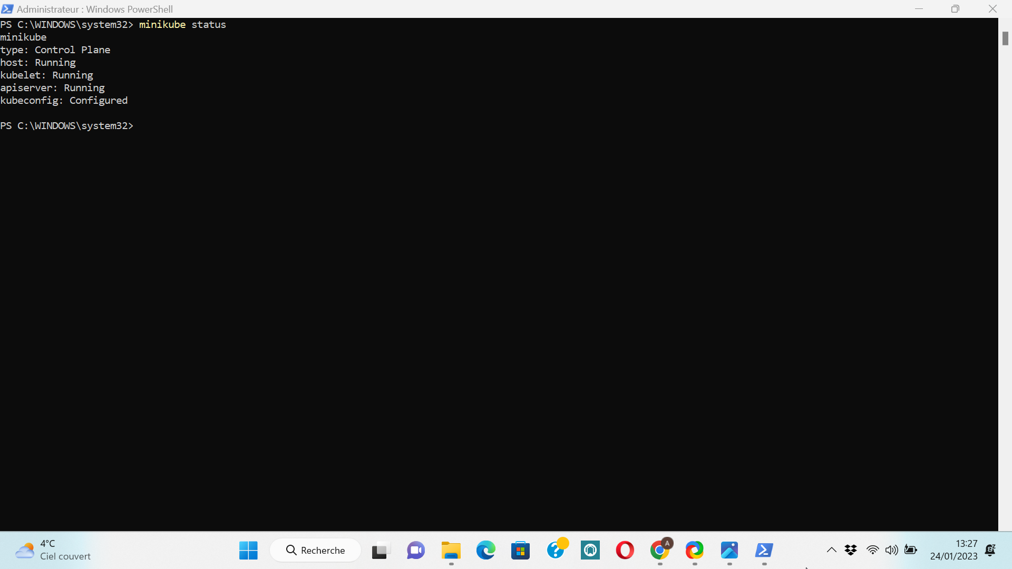Open Task View from taskbar

tap(381, 550)
